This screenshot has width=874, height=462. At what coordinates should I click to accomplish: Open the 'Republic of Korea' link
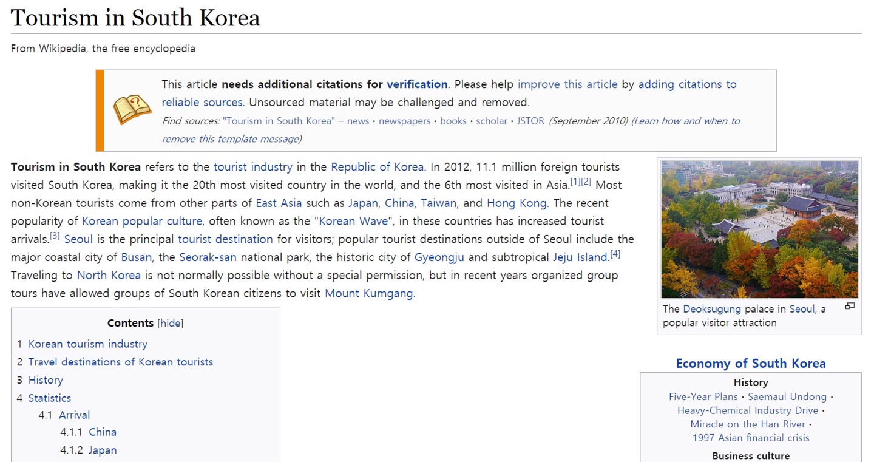coord(377,166)
